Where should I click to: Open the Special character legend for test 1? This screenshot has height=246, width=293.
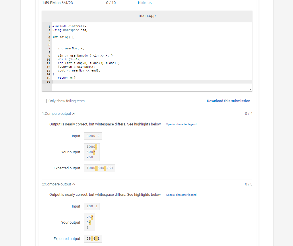(x=181, y=124)
